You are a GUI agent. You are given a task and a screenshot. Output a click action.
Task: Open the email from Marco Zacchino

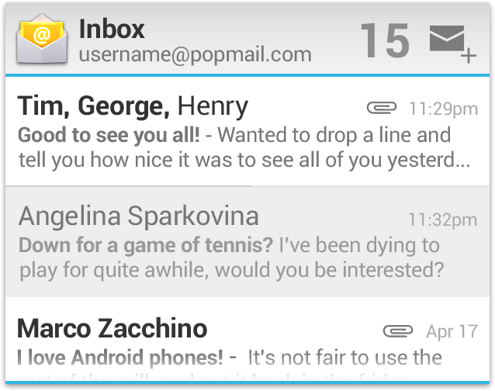click(x=247, y=340)
